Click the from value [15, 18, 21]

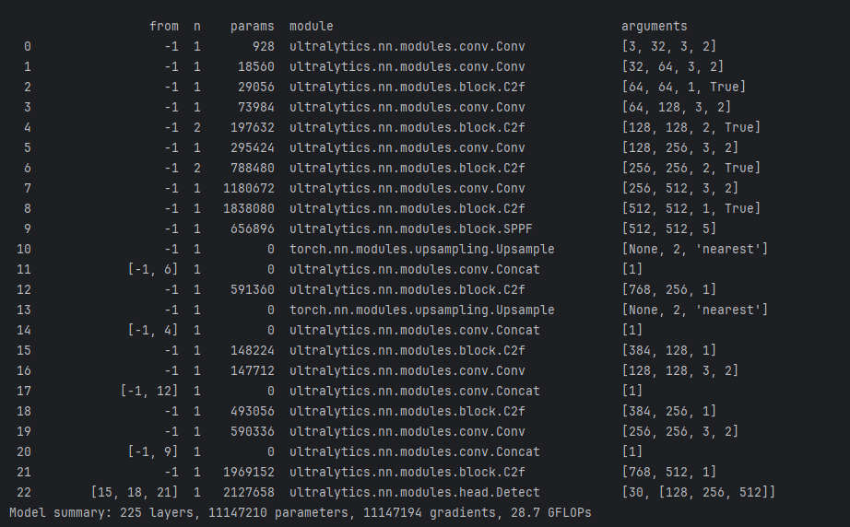pos(135,492)
